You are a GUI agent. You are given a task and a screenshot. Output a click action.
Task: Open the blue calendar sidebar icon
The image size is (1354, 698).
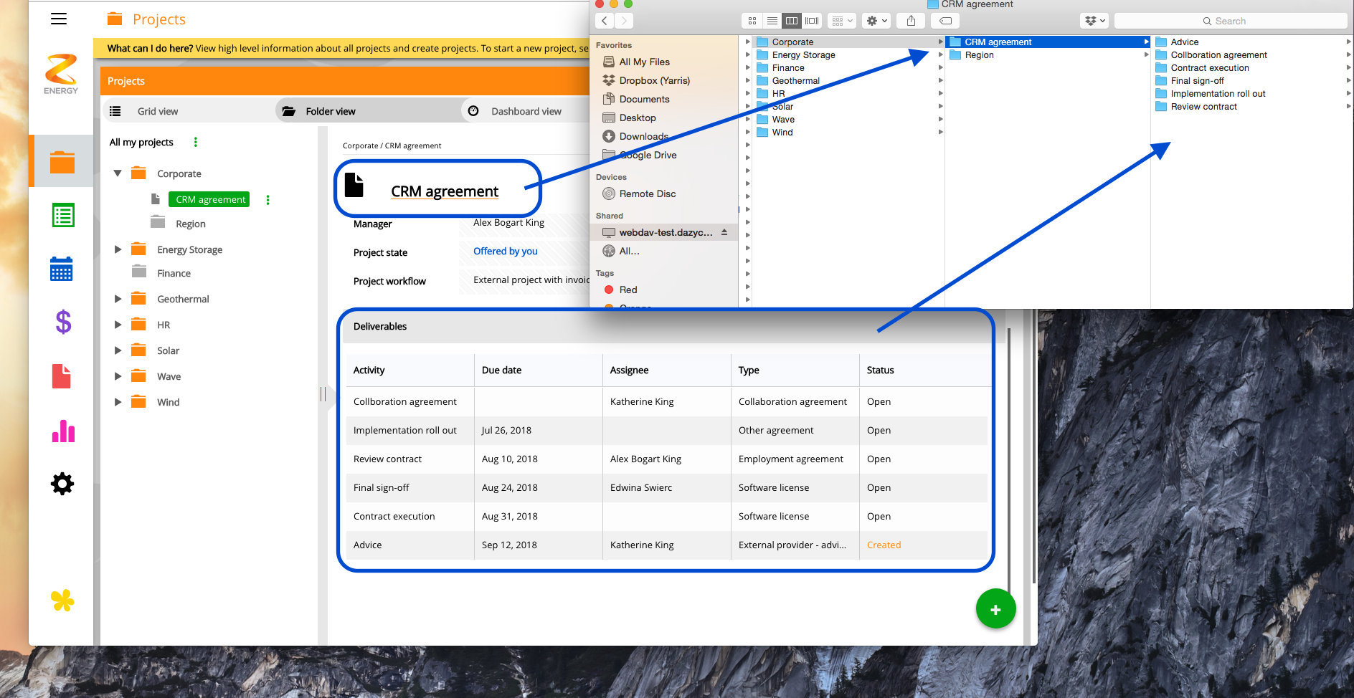62,269
